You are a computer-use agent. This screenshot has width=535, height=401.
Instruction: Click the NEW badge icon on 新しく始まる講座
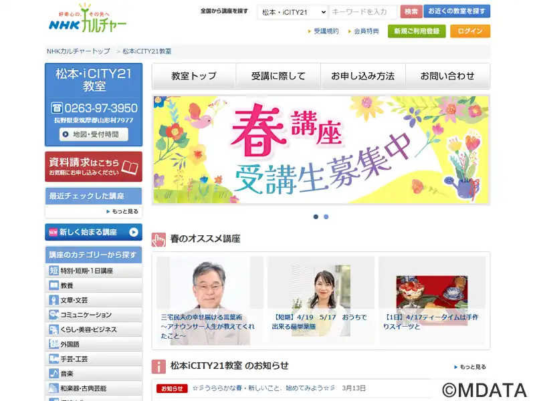[x=53, y=232]
